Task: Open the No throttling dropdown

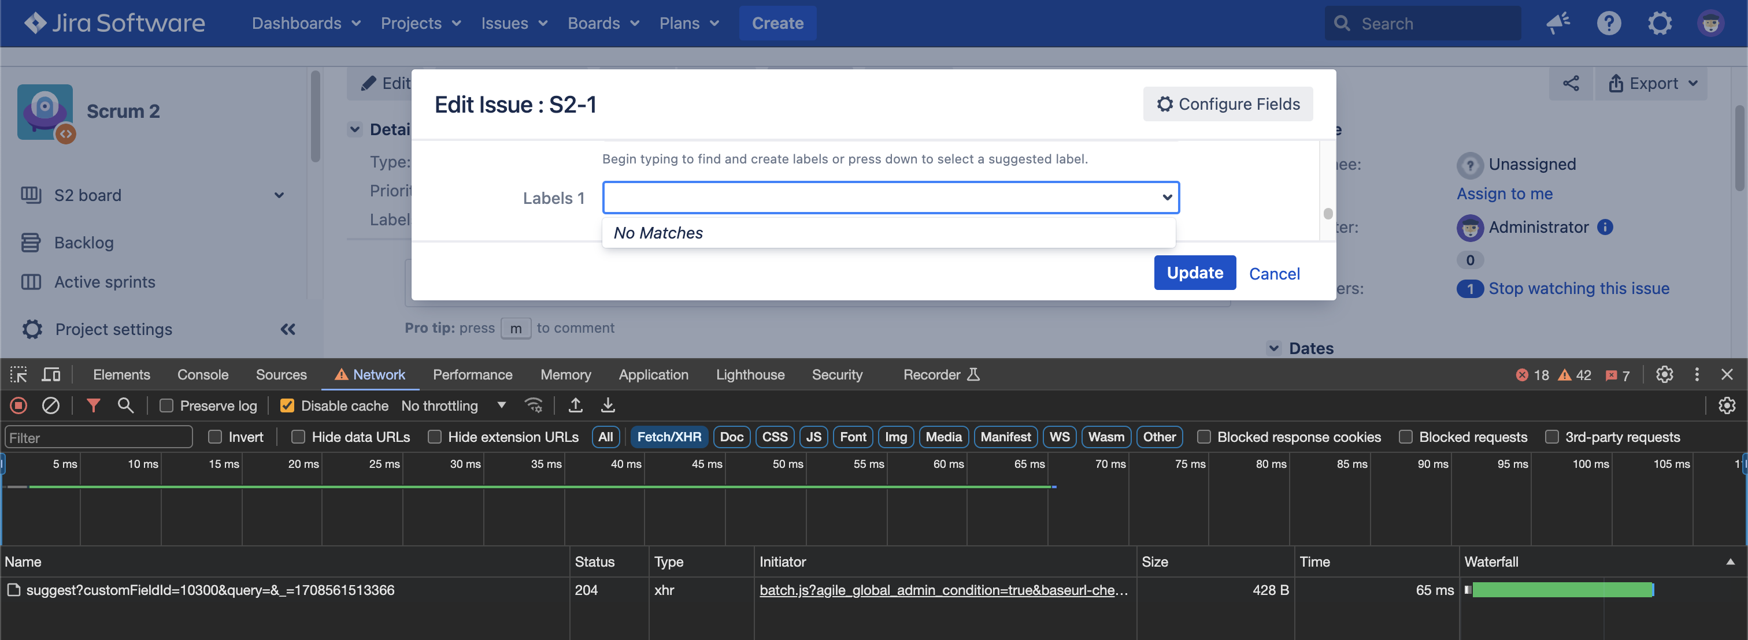Action: pos(453,405)
